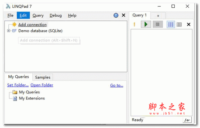Screen dimensions: 200x128
Task: Open the Debug menu
Action: (x=56, y=16)
